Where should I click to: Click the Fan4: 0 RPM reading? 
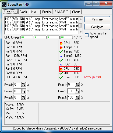click(14, 69)
